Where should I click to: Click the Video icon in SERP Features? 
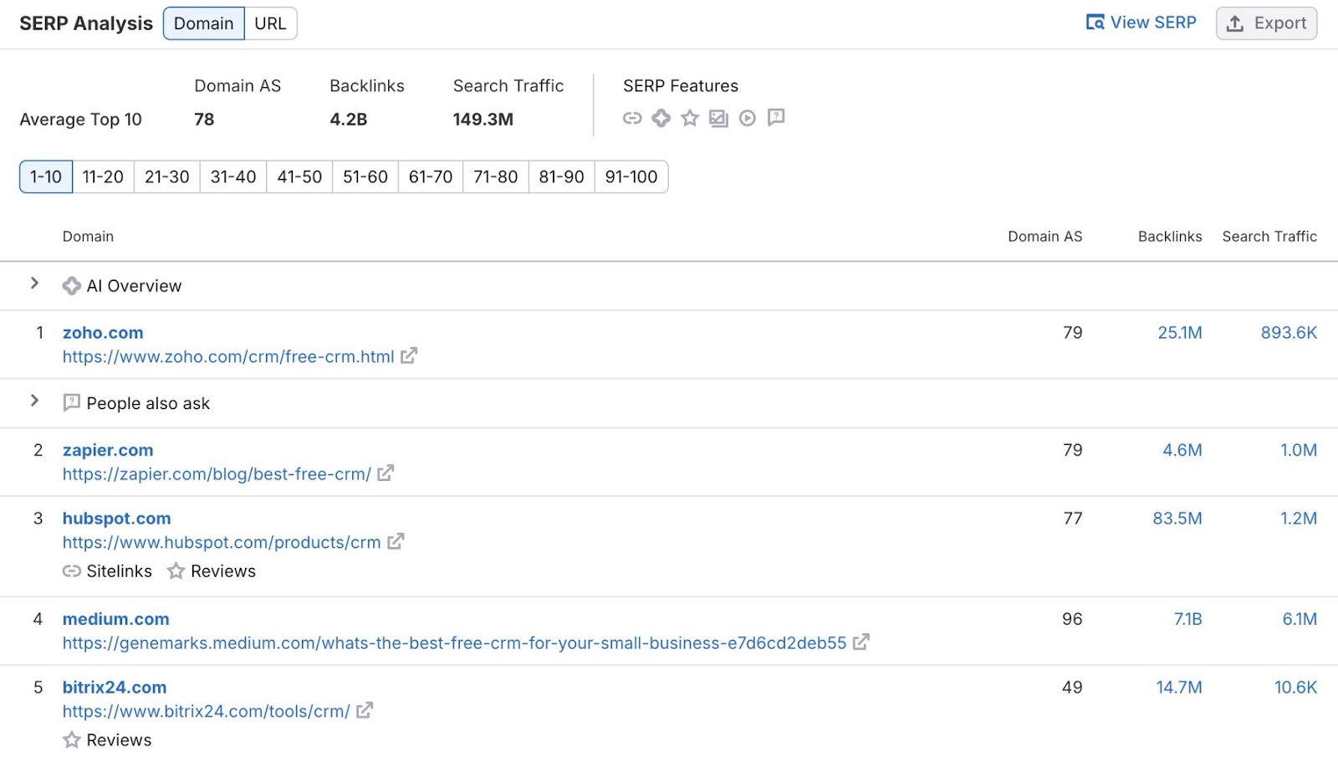[747, 118]
